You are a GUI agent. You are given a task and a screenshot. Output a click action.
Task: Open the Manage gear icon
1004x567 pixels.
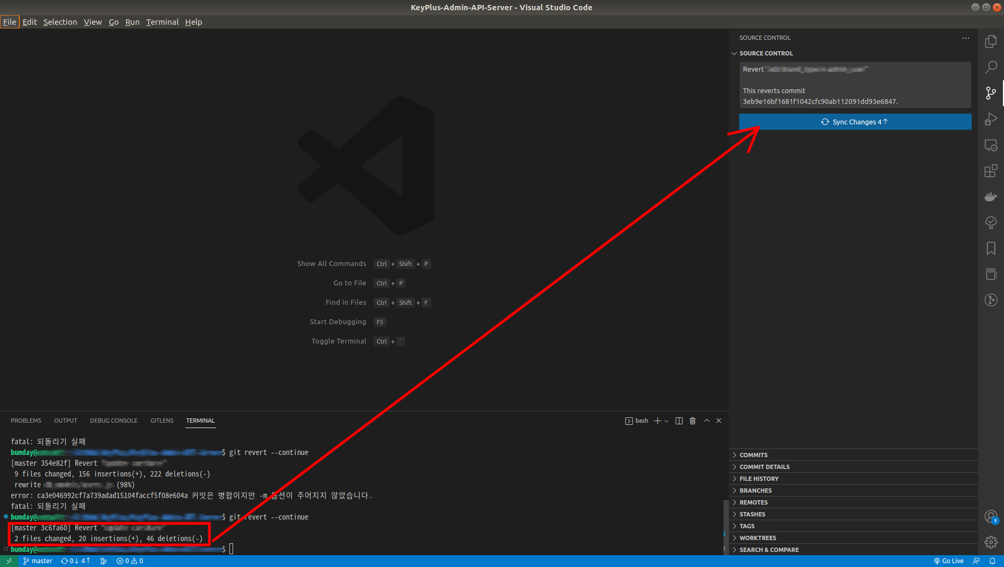(991, 542)
